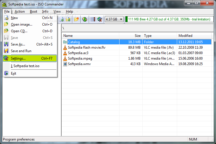Click the Add Folder toolbar icon
The height and width of the screenshot is (144, 216).
click(x=68, y=19)
